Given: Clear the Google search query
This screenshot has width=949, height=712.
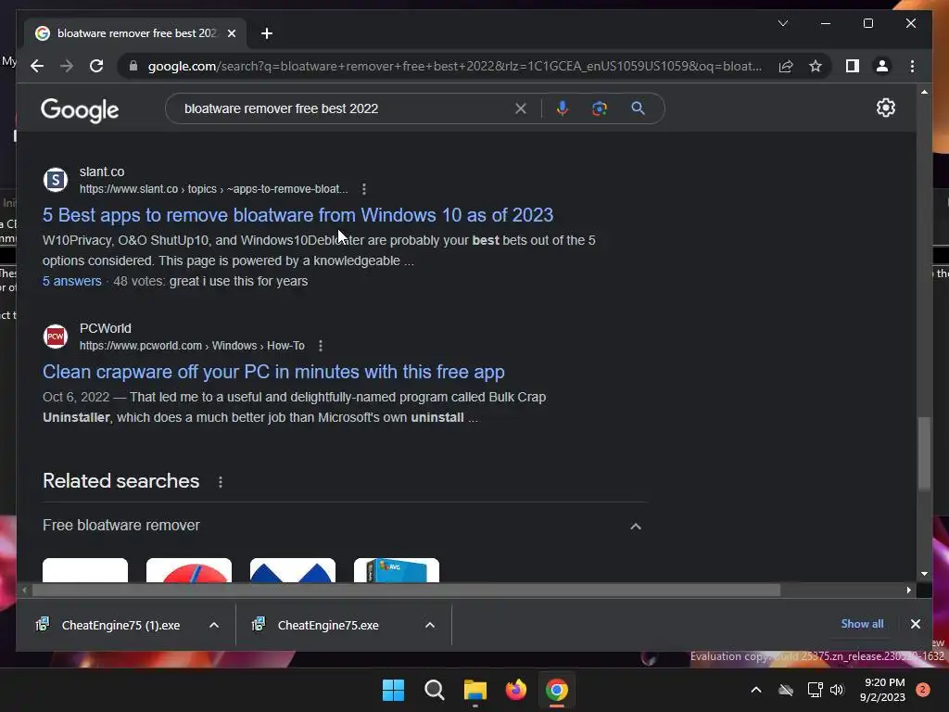Looking at the screenshot, I should pyautogui.click(x=521, y=108).
